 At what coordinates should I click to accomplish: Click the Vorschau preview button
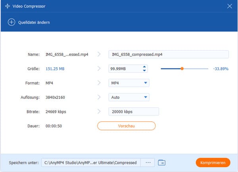pos(126,126)
